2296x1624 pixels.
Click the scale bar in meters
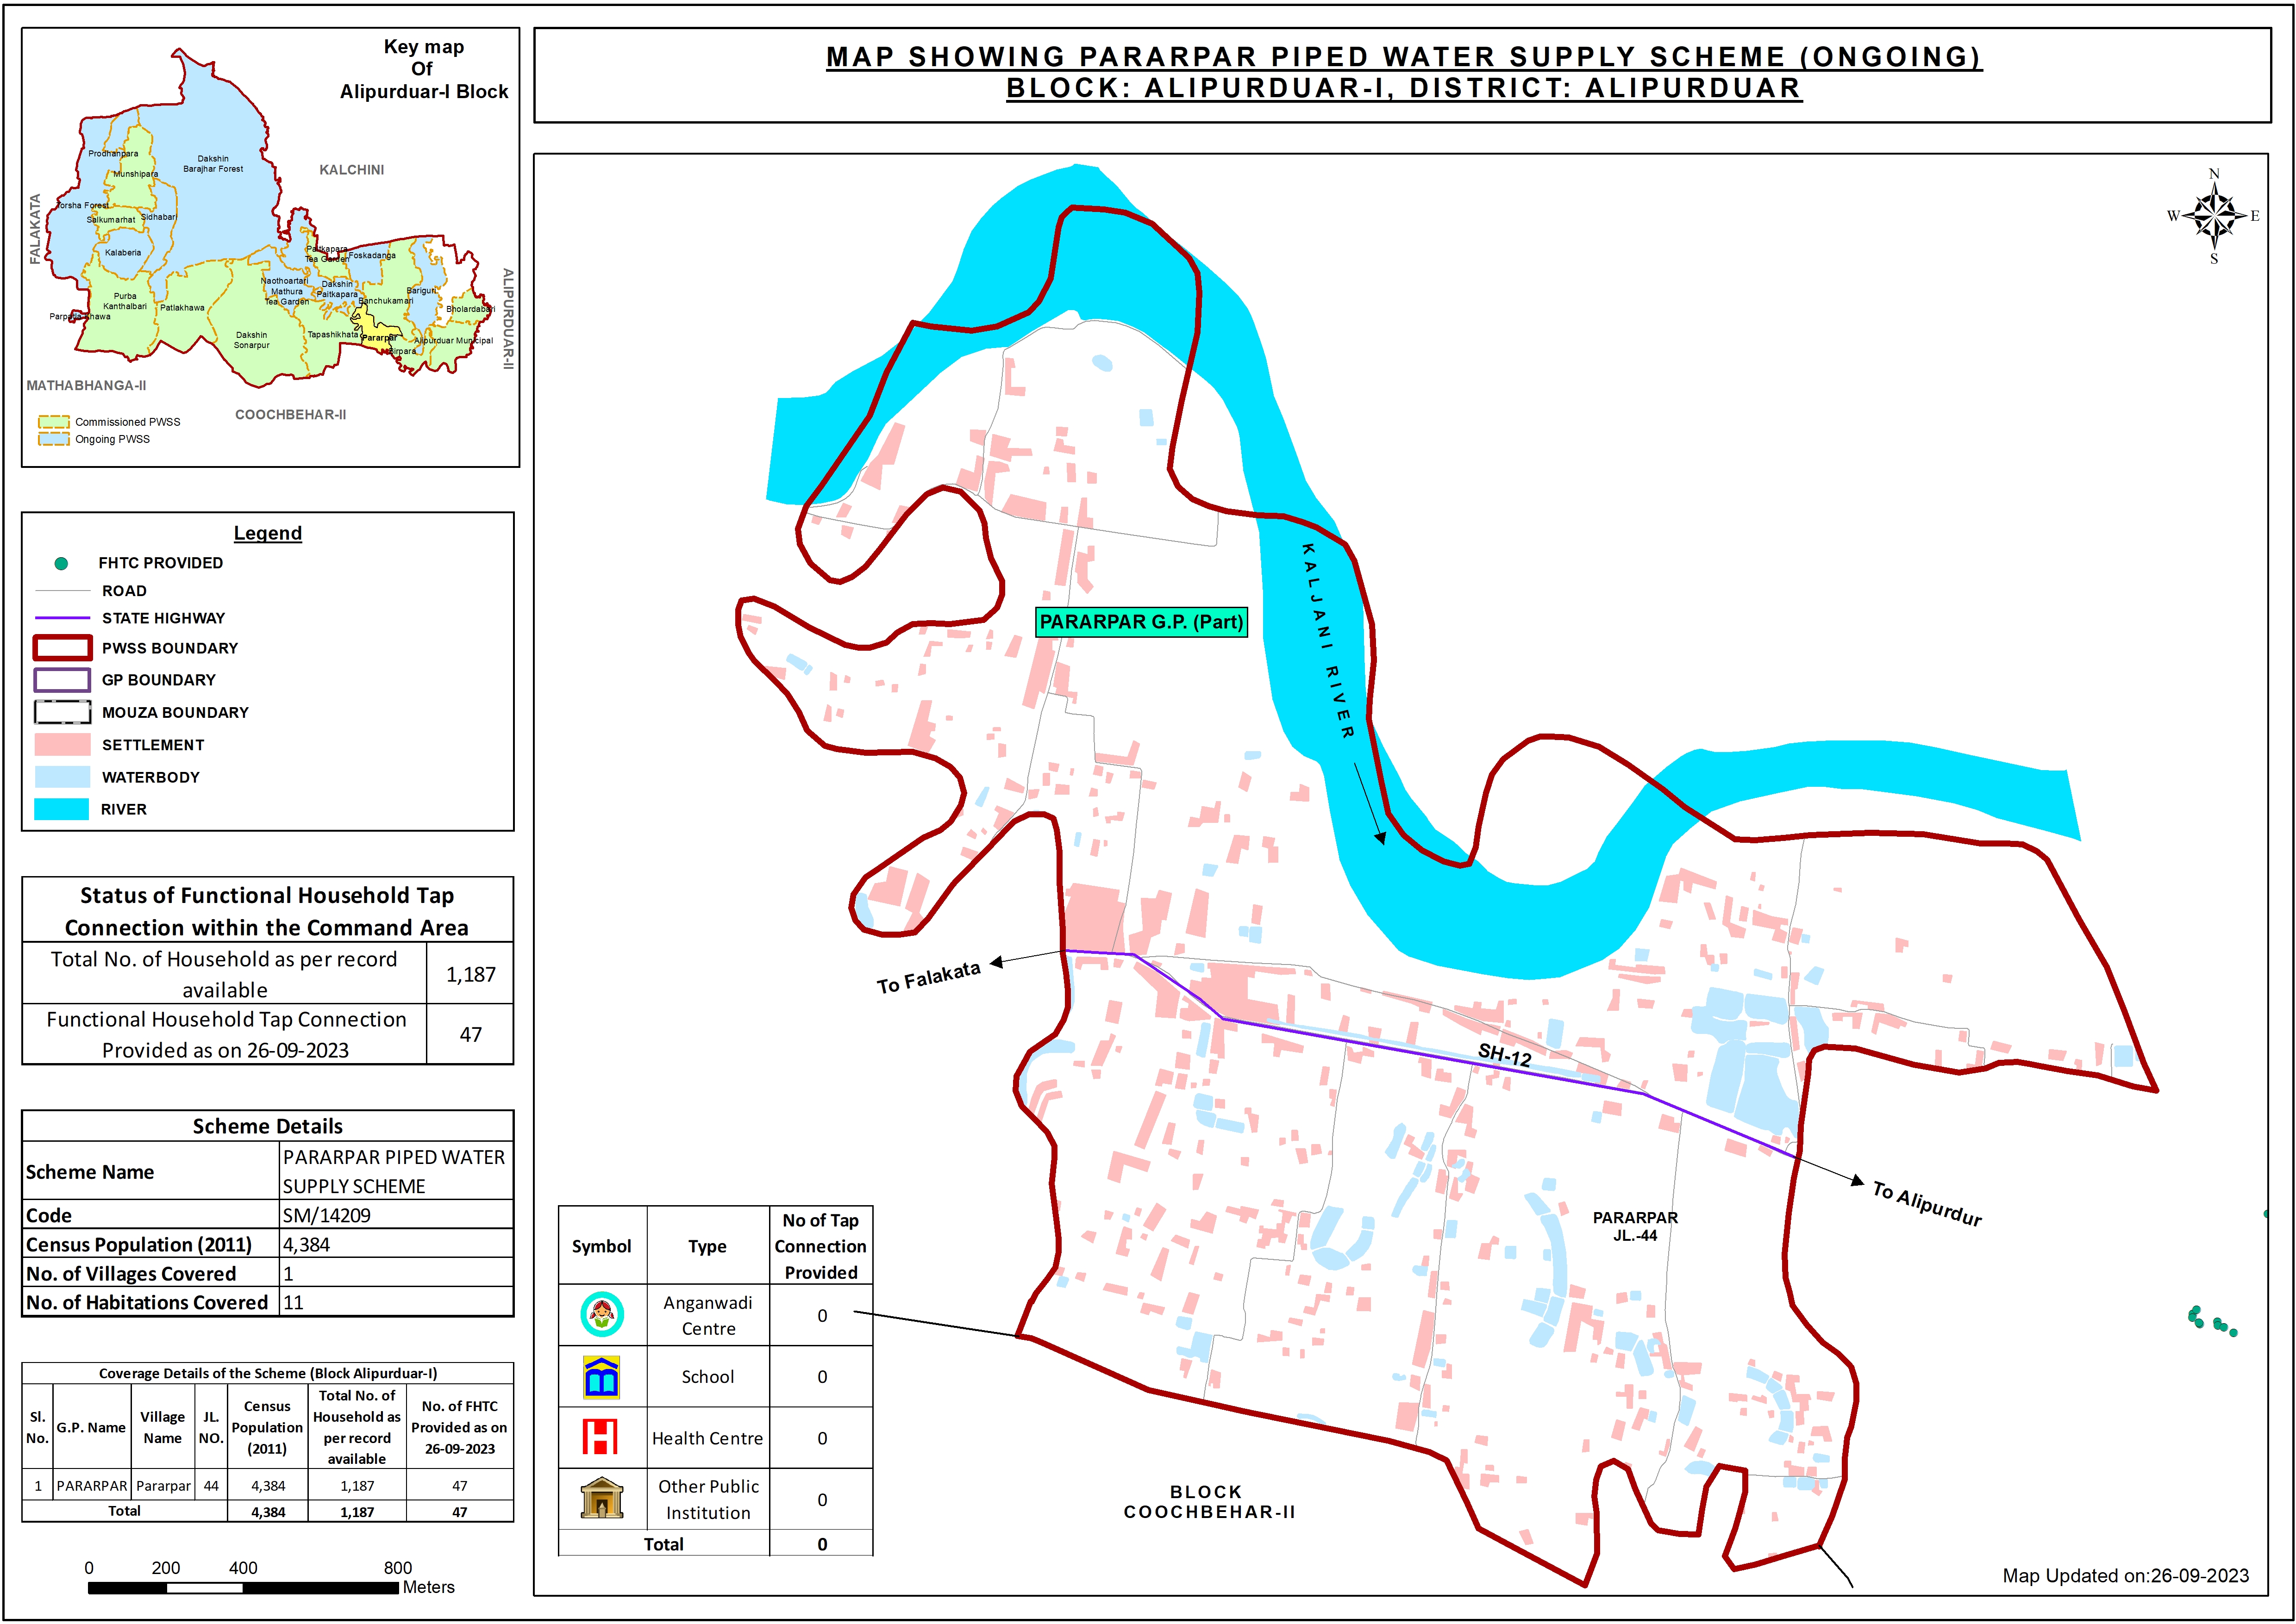click(x=243, y=1587)
